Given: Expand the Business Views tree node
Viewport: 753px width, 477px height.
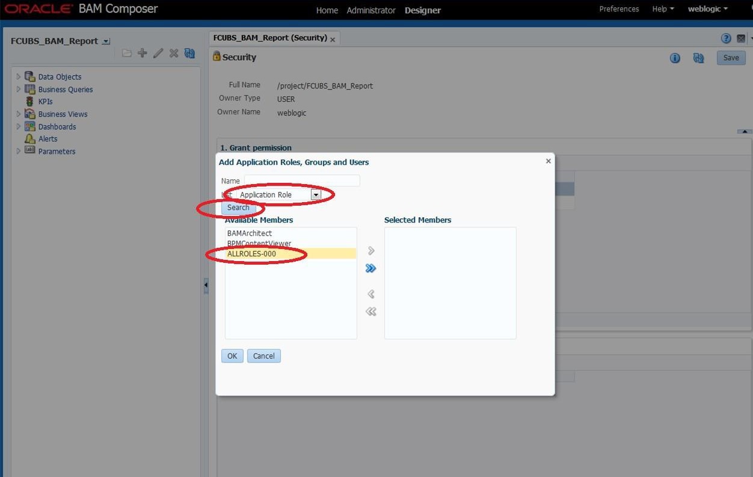Looking at the screenshot, I should pos(18,114).
